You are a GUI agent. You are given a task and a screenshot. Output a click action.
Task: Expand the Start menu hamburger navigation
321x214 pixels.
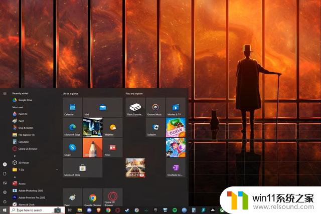(x=5, y=94)
